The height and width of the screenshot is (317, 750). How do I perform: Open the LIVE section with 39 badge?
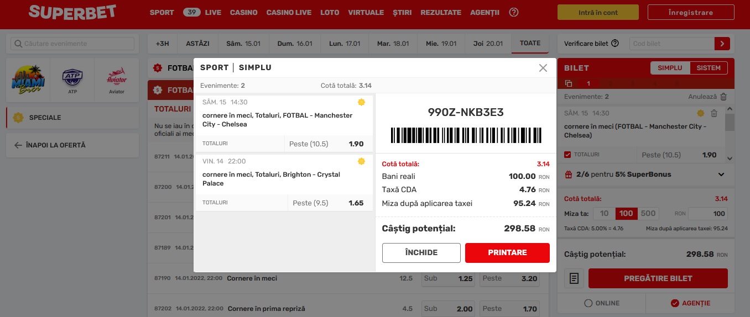[202, 12]
